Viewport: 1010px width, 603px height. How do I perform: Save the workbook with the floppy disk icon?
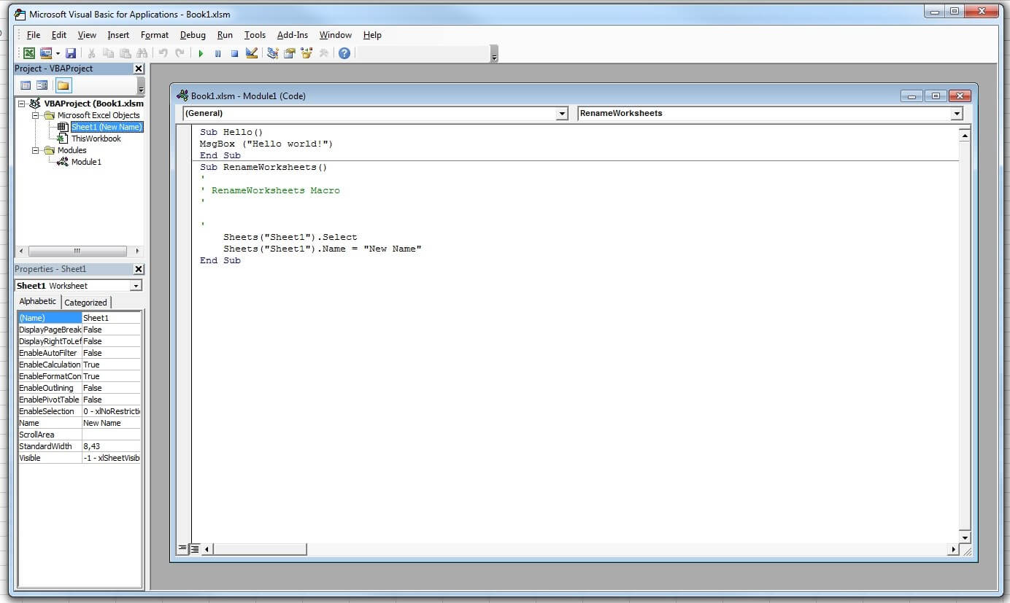pyautogui.click(x=71, y=53)
